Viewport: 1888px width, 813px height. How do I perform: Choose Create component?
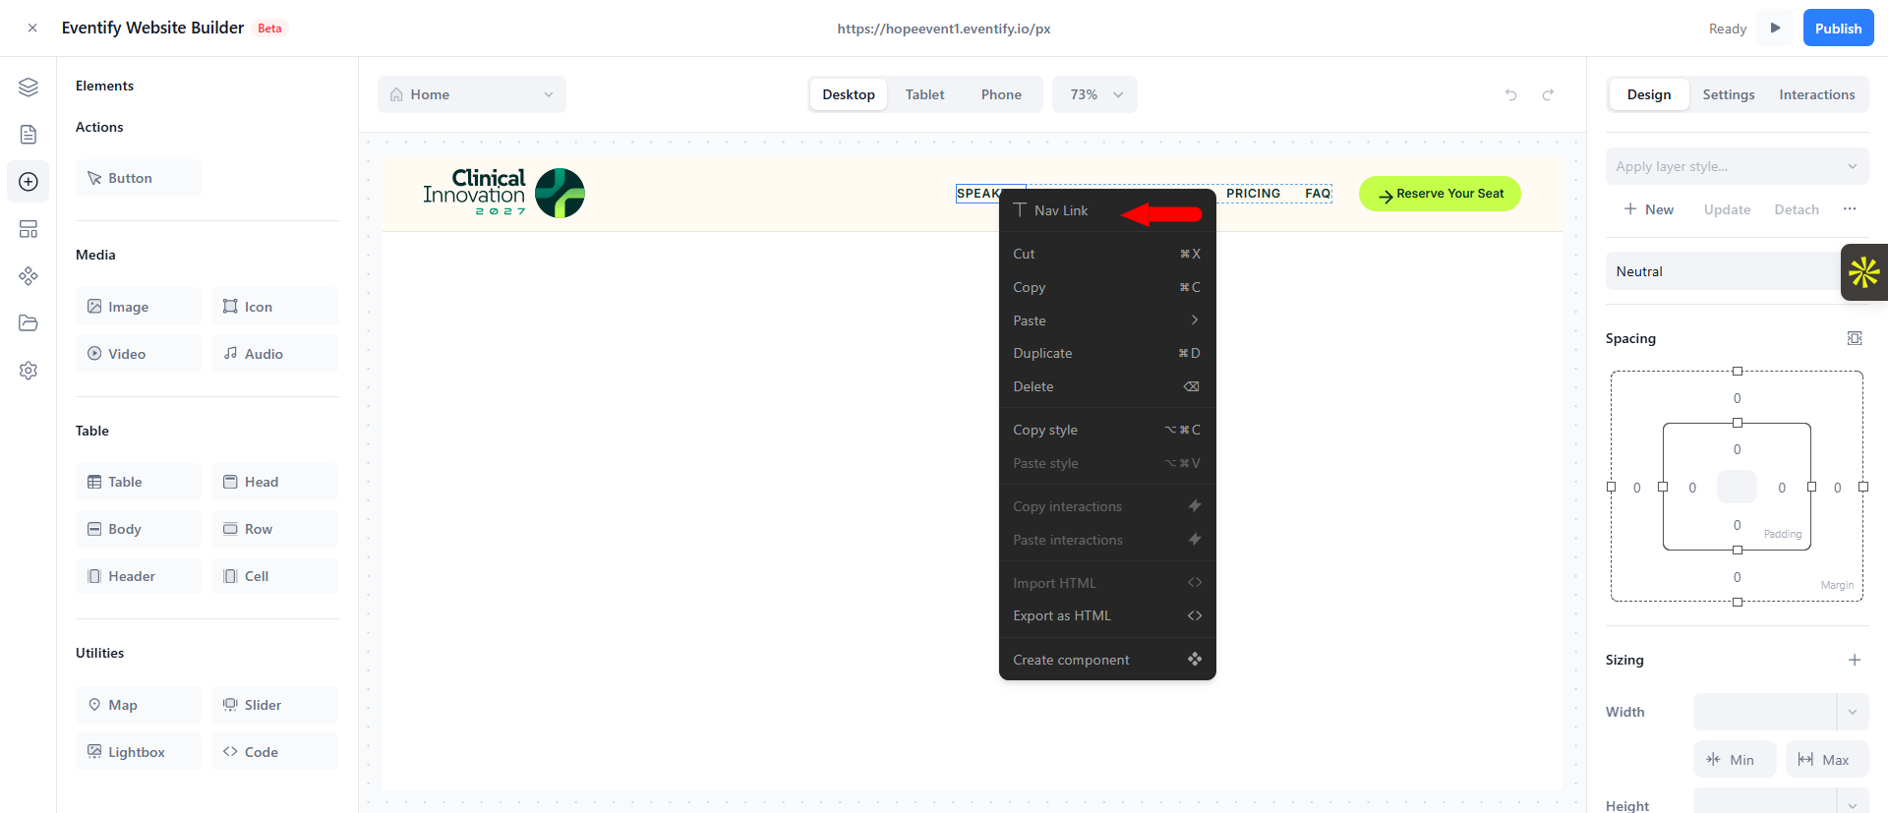coord(1107,660)
